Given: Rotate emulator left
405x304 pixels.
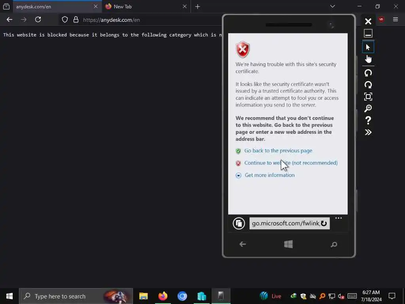Looking at the screenshot, I should pyautogui.click(x=368, y=73).
